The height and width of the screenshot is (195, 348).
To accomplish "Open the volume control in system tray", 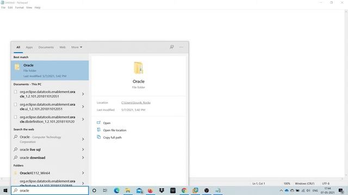I will [x=308, y=191].
